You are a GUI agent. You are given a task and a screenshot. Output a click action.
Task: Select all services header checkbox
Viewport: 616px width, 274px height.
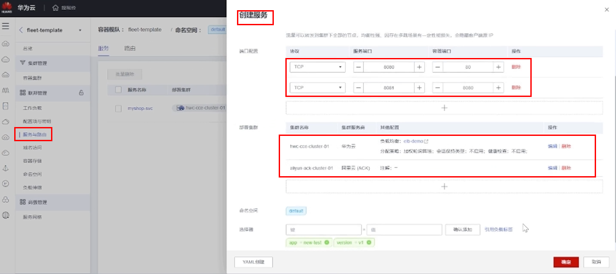(x=118, y=89)
